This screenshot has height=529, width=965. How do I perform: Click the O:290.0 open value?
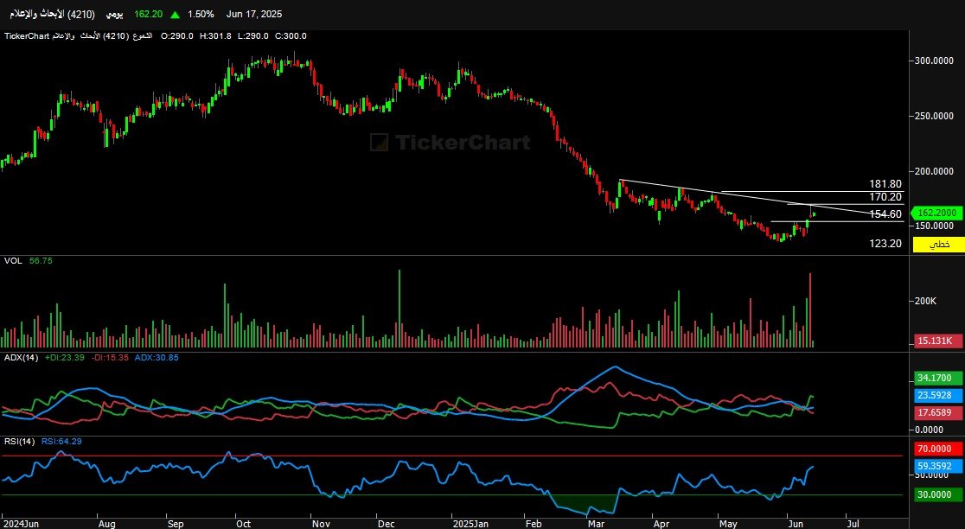tap(177, 36)
